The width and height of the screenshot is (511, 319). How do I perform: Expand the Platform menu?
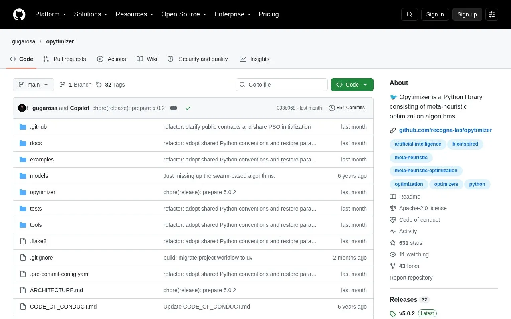[51, 14]
